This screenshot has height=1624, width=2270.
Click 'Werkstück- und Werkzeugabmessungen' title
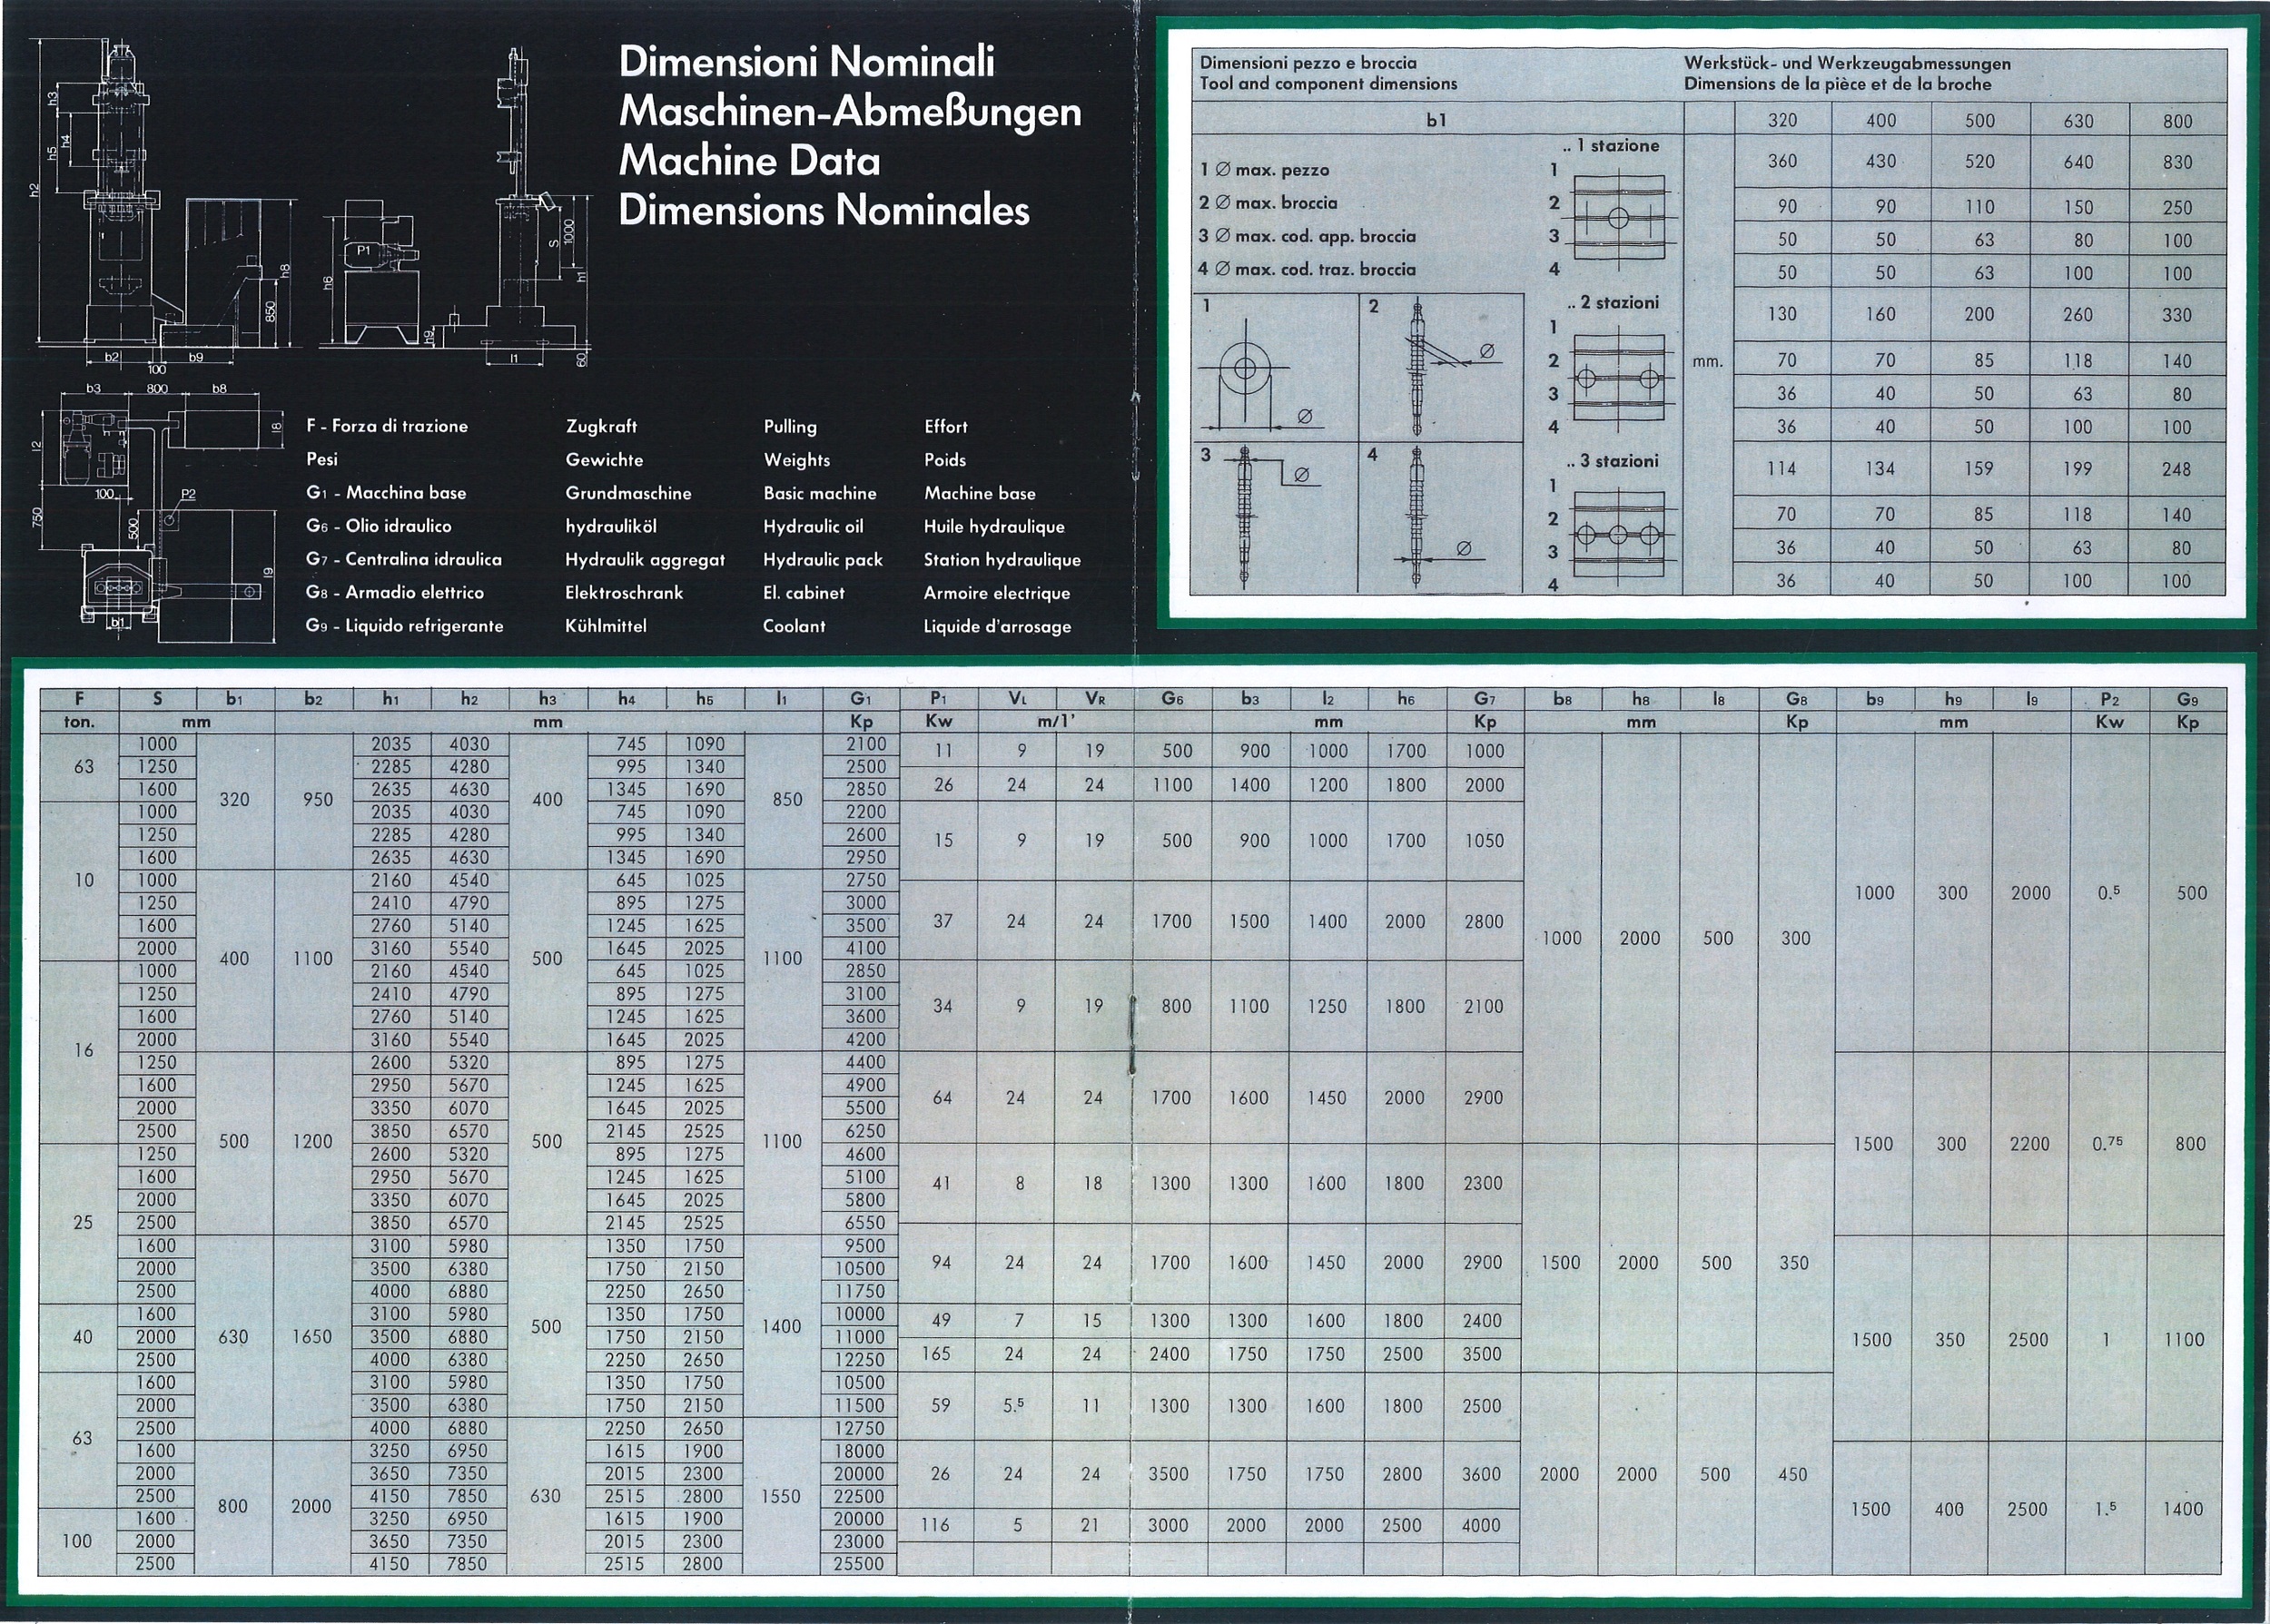click(1847, 63)
